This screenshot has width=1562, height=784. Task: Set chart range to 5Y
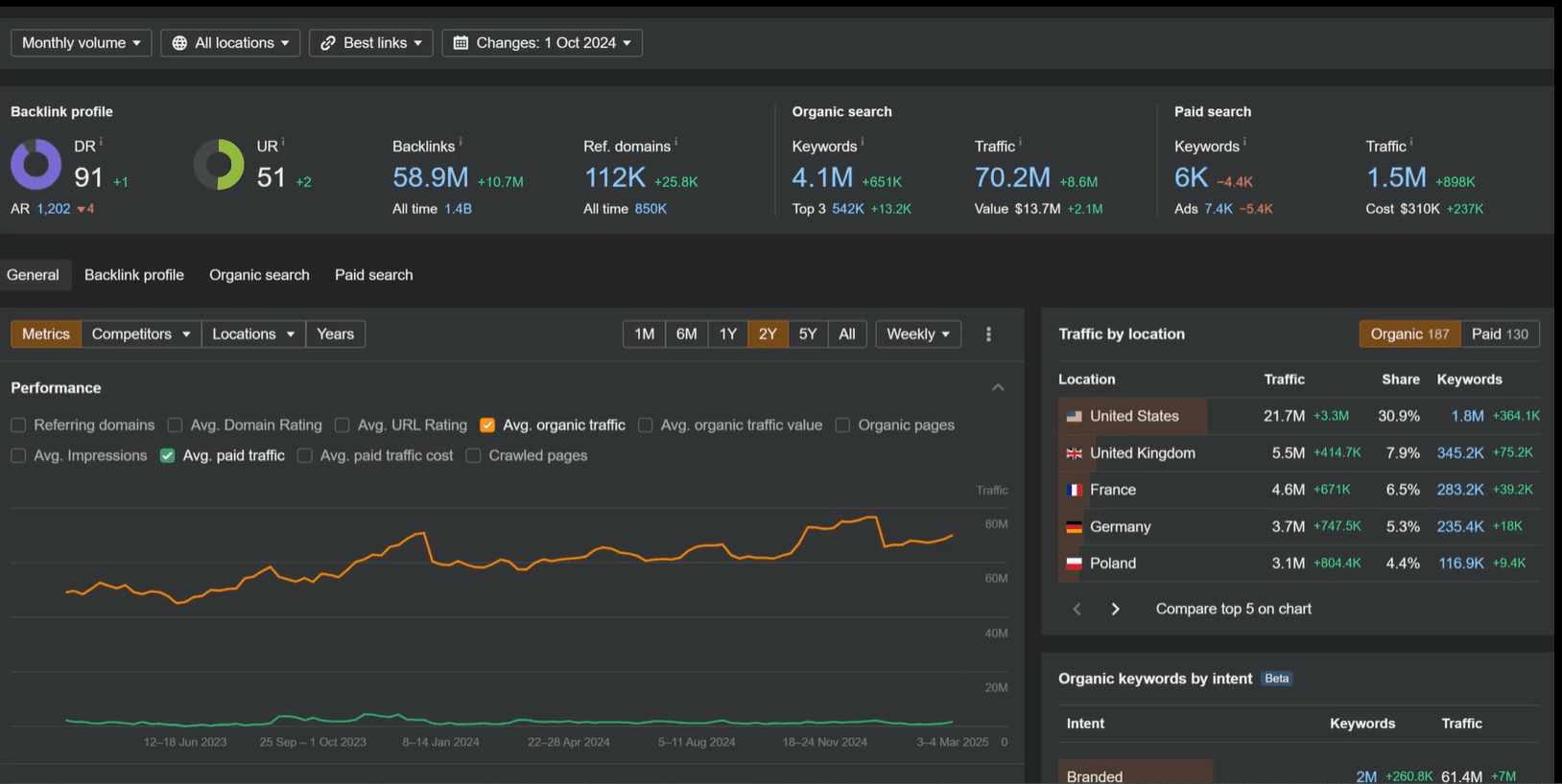click(808, 334)
